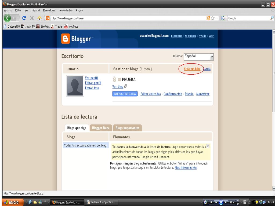Screen dimensions: 275x206
Task: Click the Ayuda link in Blogger header
Action: [x=202, y=36]
